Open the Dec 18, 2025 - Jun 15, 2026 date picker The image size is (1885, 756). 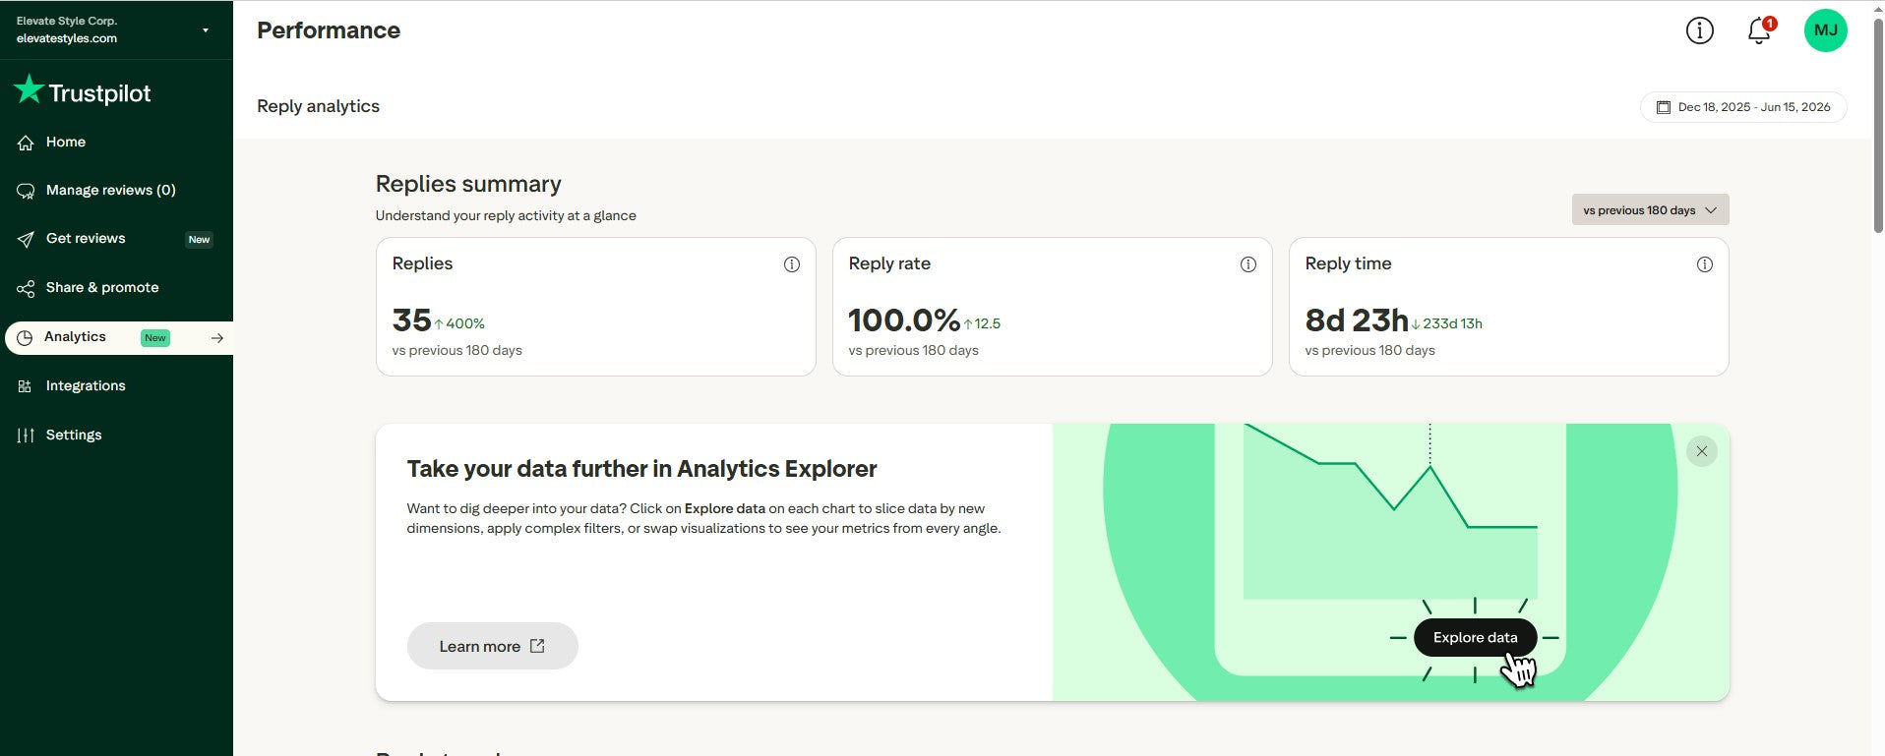[1742, 107]
